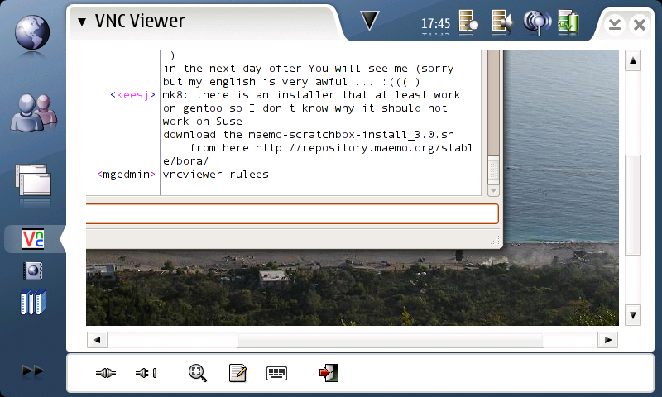Open the presence status icon
Screen dimensions: 662x397
(x=468, y=21)
